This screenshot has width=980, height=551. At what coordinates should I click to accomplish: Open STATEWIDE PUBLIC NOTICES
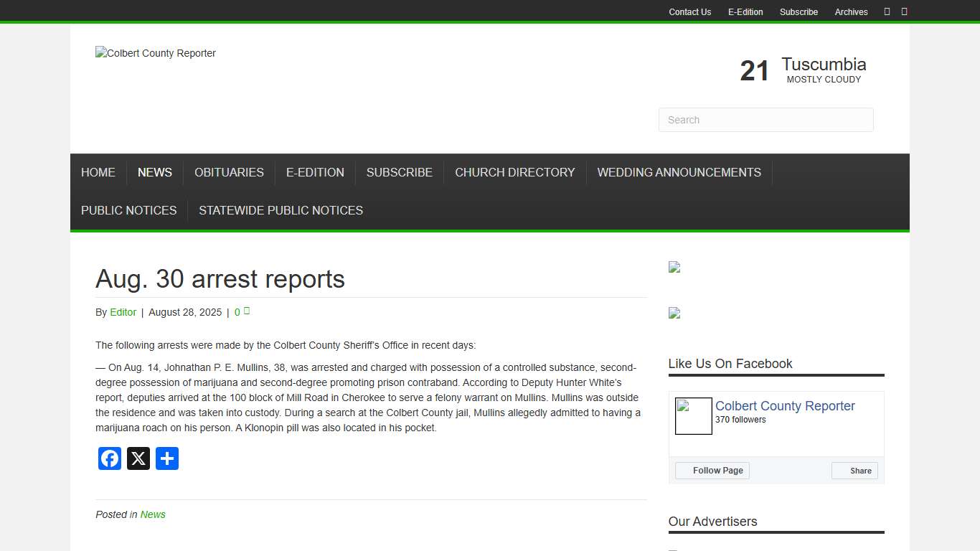[281, 210]
